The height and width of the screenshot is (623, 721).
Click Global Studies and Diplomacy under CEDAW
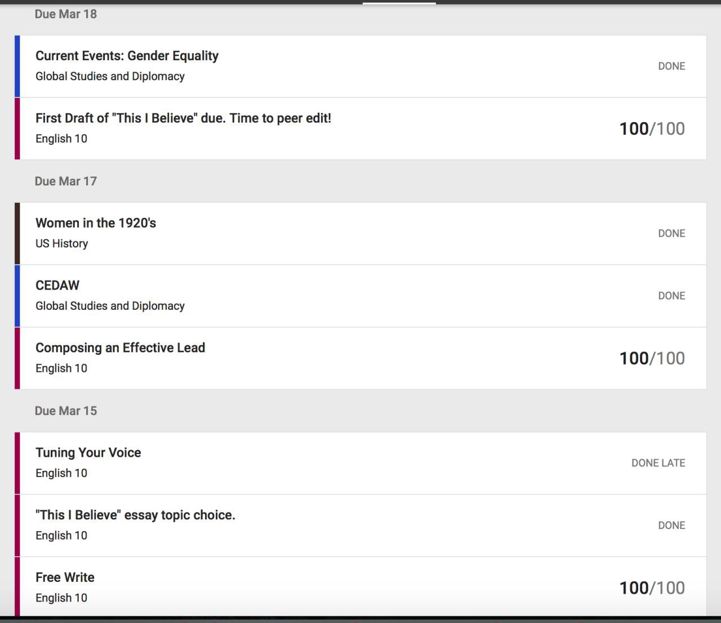pos(110,306)
